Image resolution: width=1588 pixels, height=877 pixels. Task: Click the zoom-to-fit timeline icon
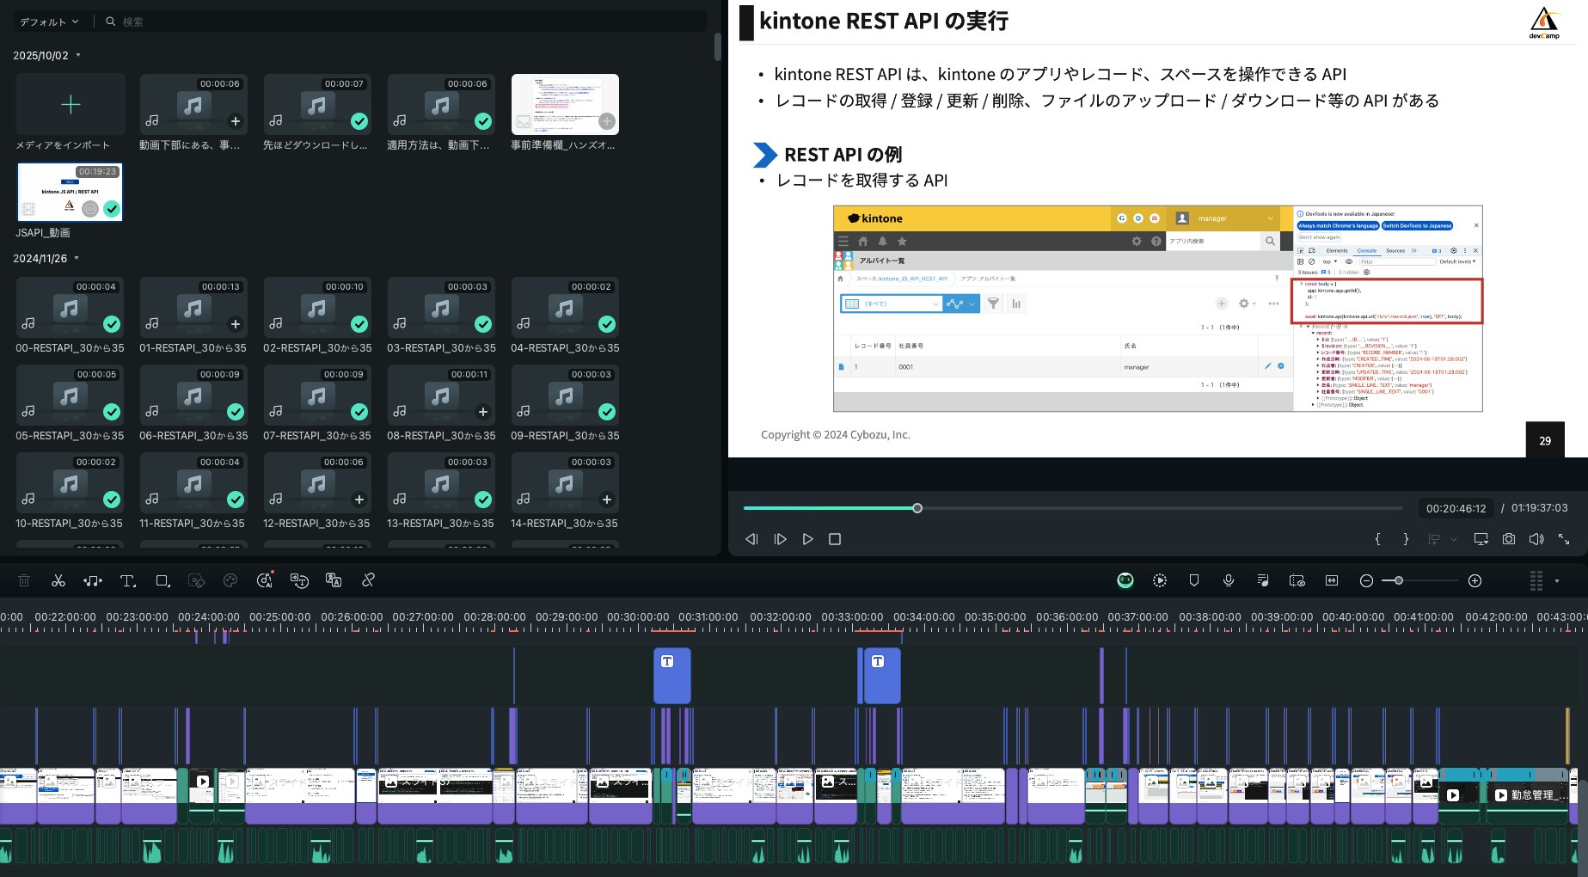1332,581
